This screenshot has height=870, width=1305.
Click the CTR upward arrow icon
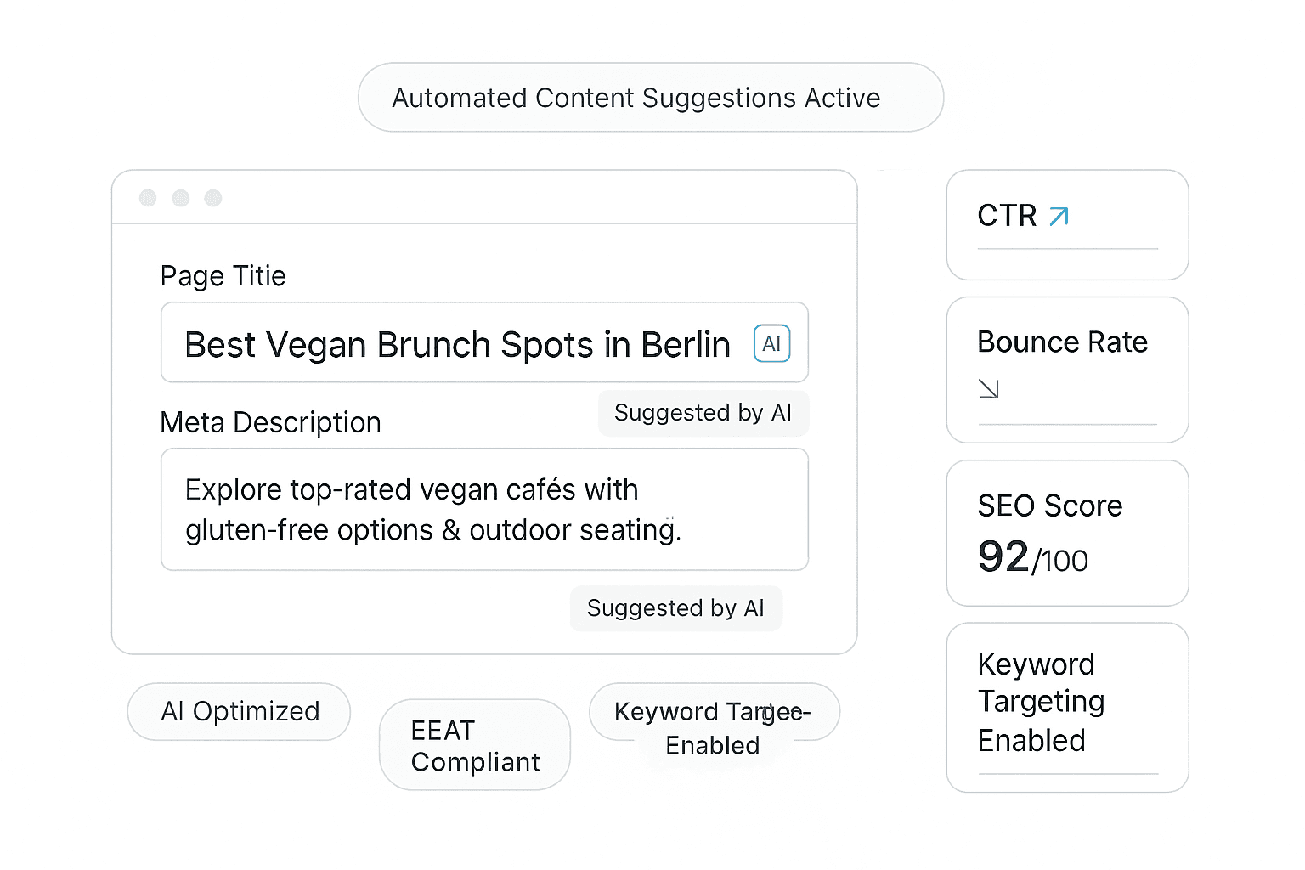point(1059,217)
